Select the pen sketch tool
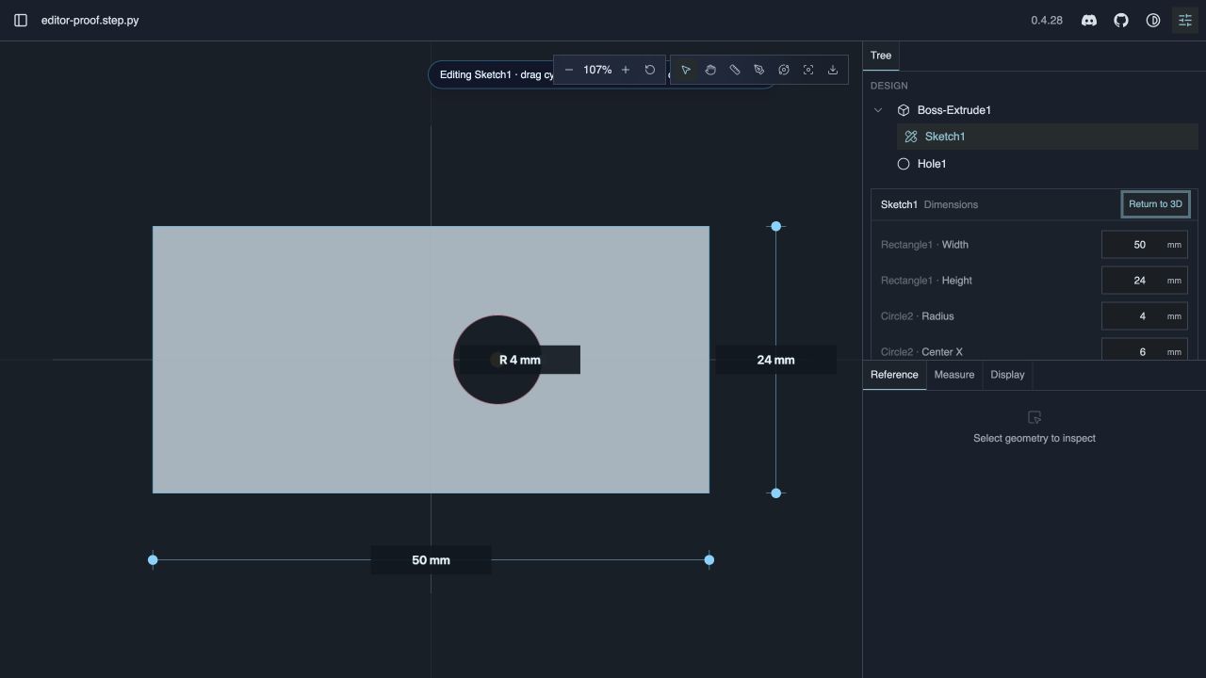 coord(759,70)
